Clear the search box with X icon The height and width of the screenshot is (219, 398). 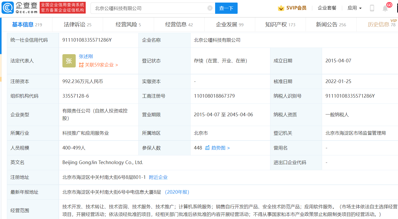click(210, 8)
